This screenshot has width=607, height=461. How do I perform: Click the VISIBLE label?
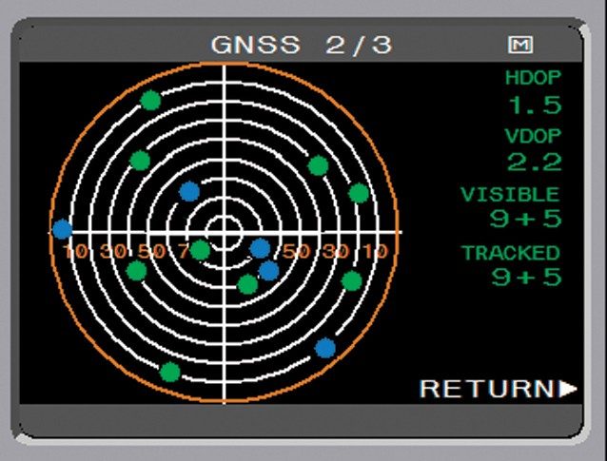pyautogui.click(x=510, y=195)
